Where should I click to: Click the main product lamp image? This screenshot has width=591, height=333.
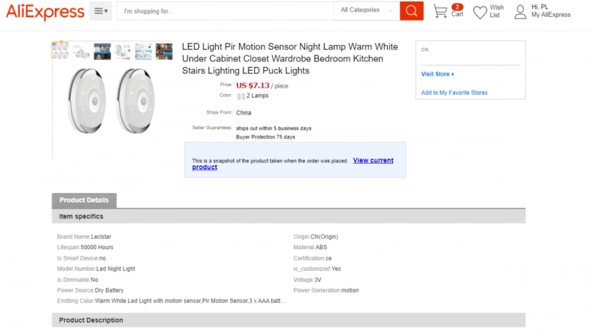pos(112,100)
